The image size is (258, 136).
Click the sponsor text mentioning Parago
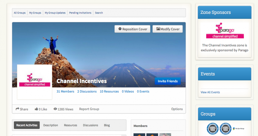pyautogui.click(x=224, y=47)
